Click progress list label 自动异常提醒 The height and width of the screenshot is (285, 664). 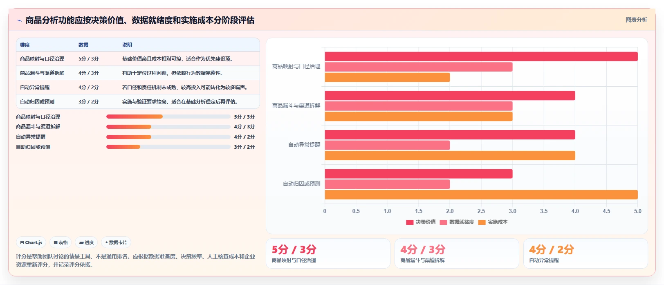click(x=31, y=137)
